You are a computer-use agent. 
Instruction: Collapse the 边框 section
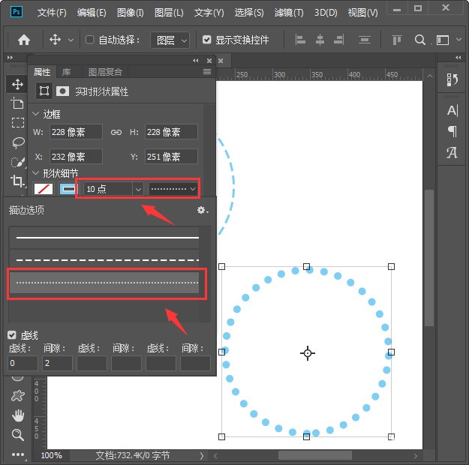[35, 114]
